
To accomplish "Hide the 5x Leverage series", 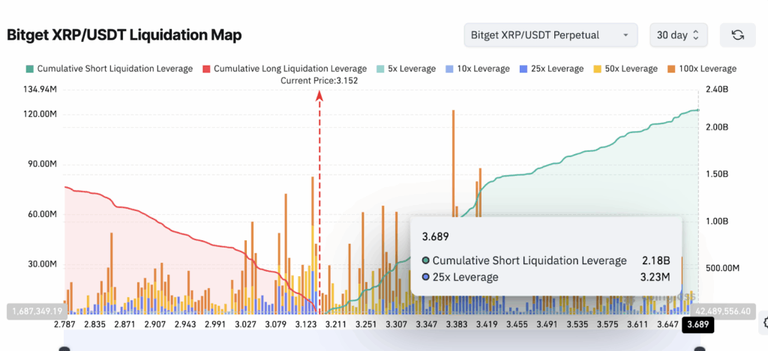I will point(406,69).
